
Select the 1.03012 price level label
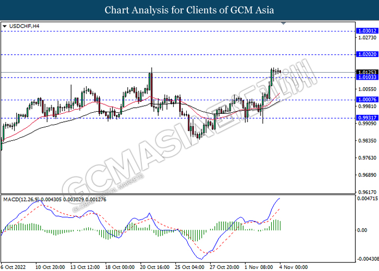click(x=367, y=31)
